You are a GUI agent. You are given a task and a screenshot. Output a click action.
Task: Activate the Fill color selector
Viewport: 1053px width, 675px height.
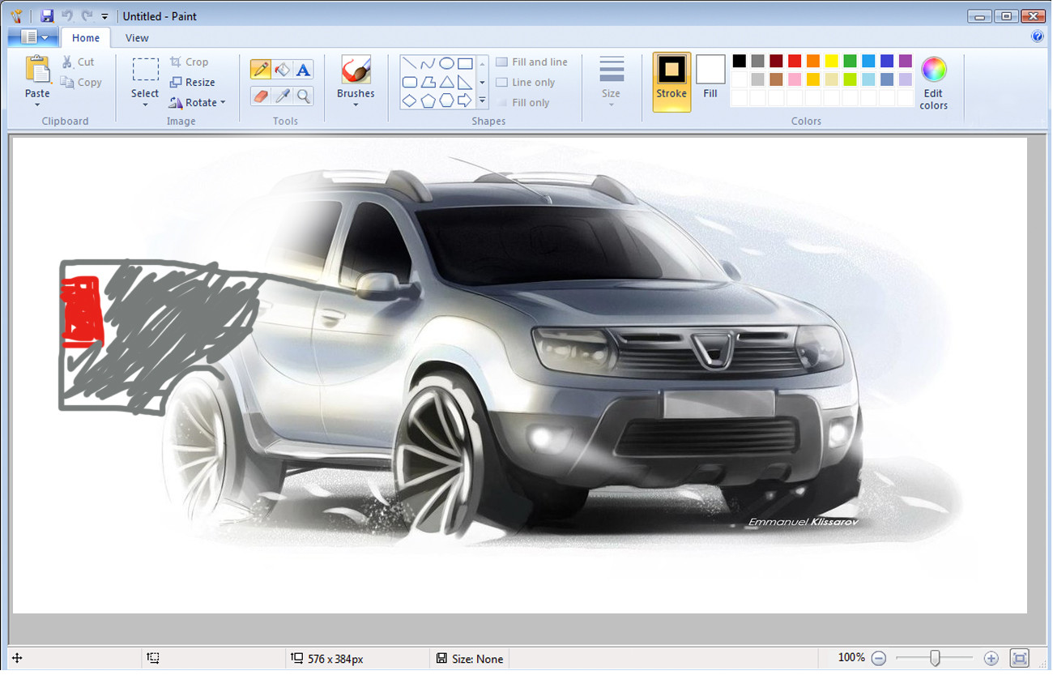coord(710,78)
